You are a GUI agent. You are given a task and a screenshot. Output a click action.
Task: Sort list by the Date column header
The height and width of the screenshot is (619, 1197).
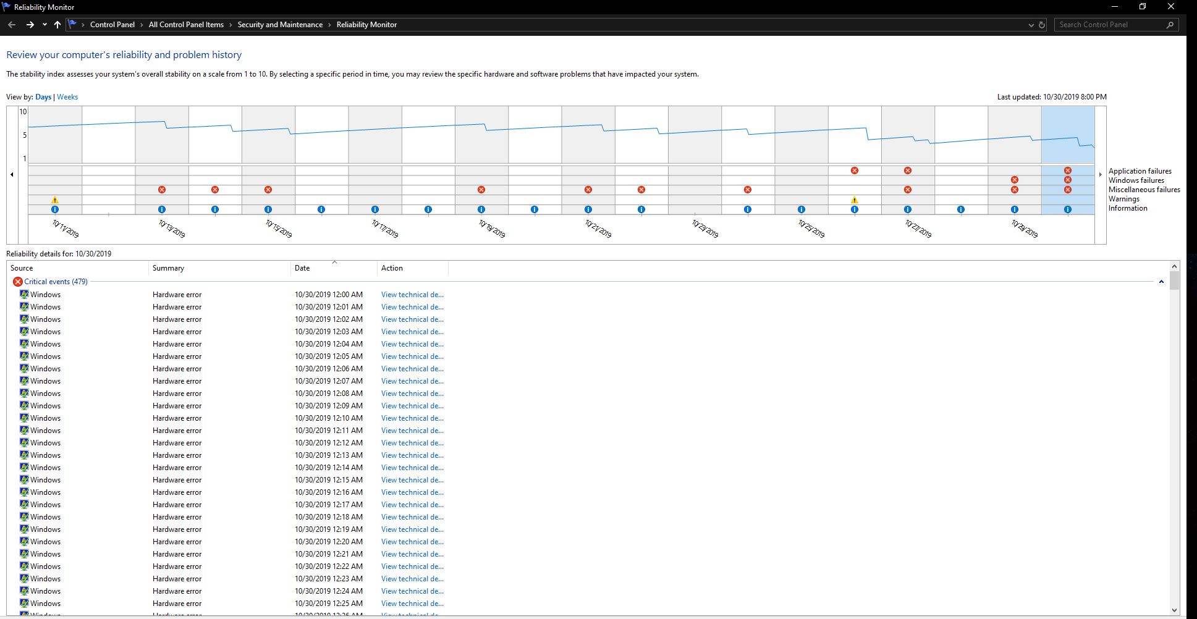coord(334,268)
